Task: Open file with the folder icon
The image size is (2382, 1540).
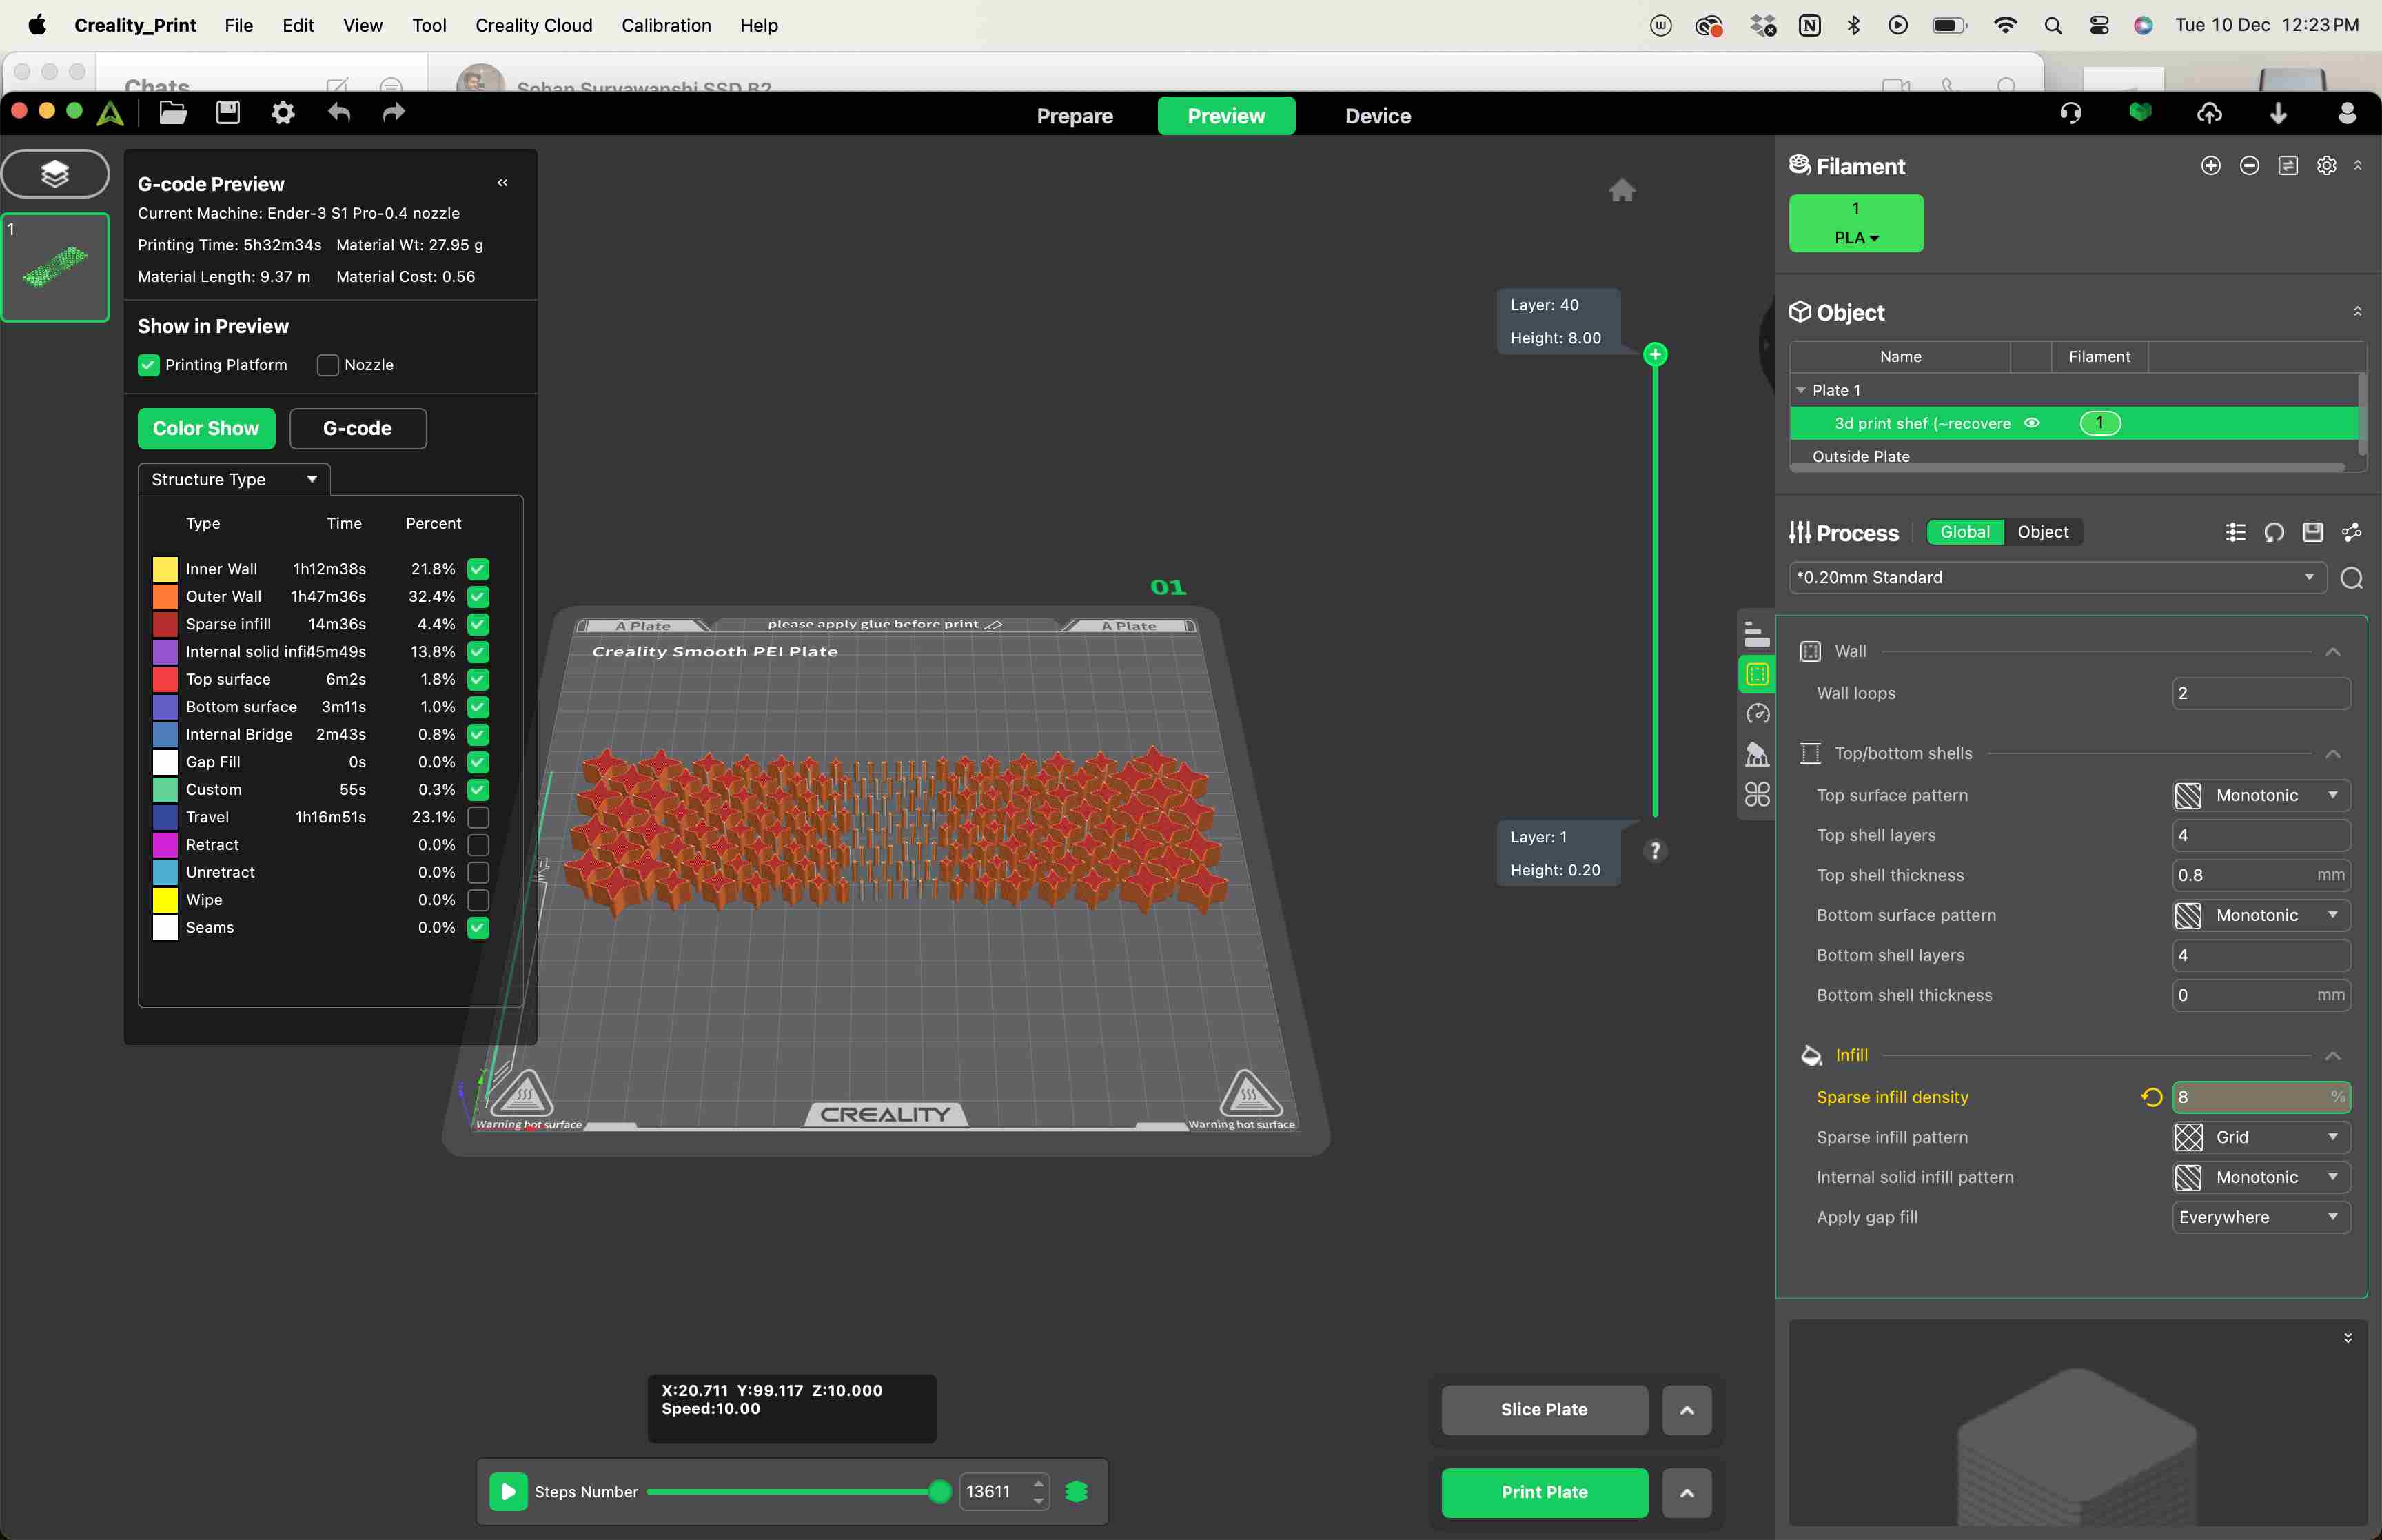Action: click(x=173, y=113)
